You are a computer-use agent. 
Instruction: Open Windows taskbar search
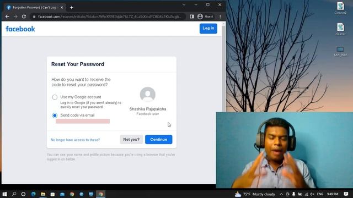[14, 194]
